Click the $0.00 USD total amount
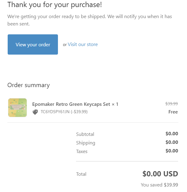Screen dimensions: 187x192 coord(160,174)
